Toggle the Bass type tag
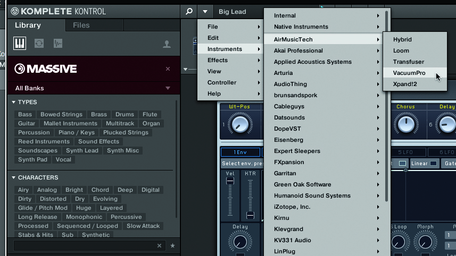This screenshot has height=256, width=456. pyautogui.click(x=25, y=114)
